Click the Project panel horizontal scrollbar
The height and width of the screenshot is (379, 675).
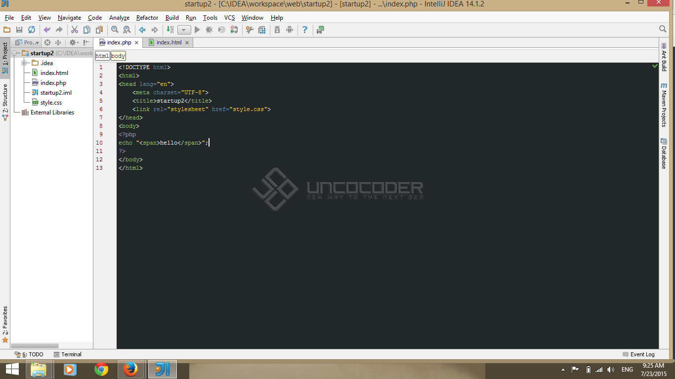[35, 346]
